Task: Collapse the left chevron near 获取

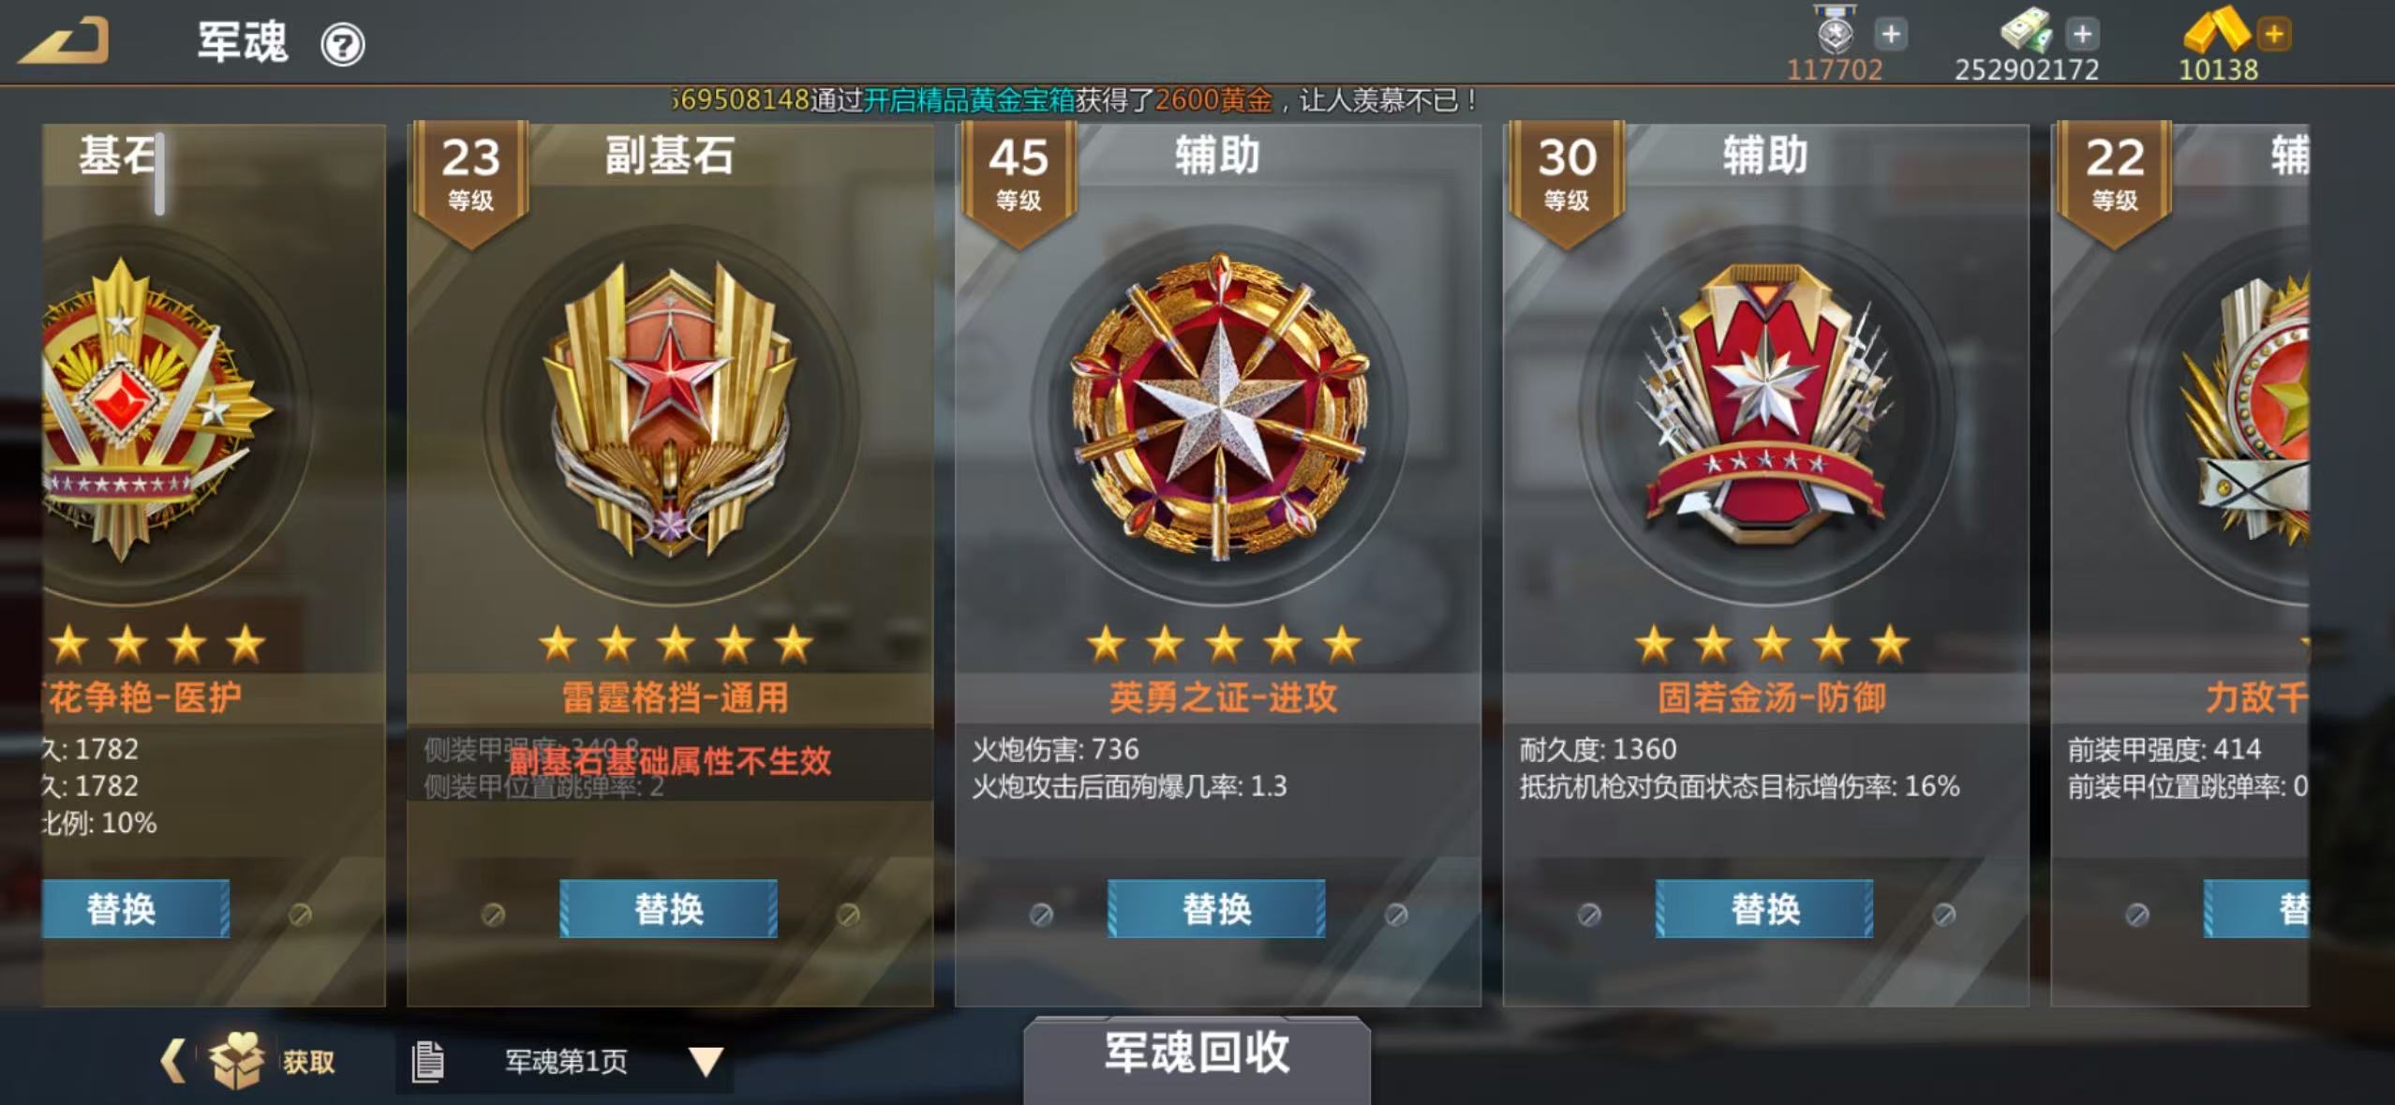Action: tap(172, 1061)
